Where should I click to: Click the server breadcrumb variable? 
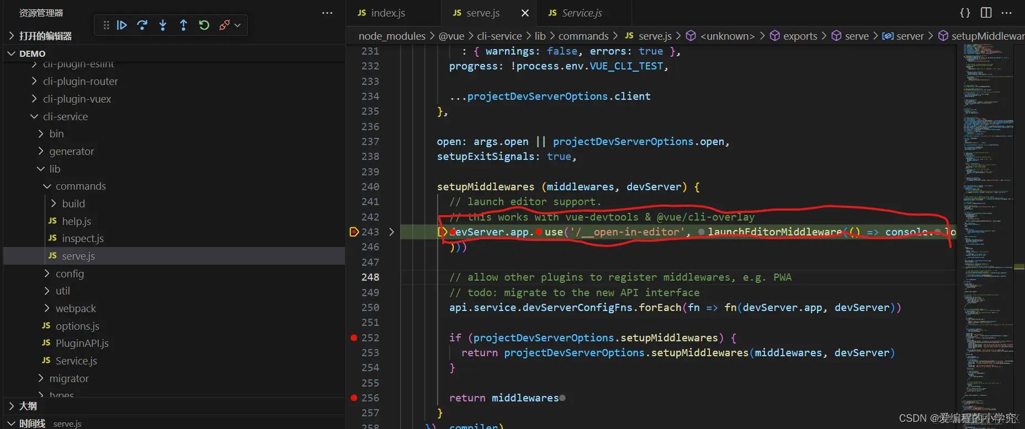pyautogui.click(x=910, y=36)
